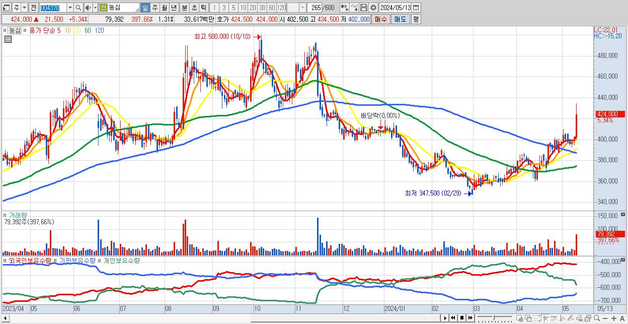
Task: Open chart settings gear icon
Action: (373, 8)
